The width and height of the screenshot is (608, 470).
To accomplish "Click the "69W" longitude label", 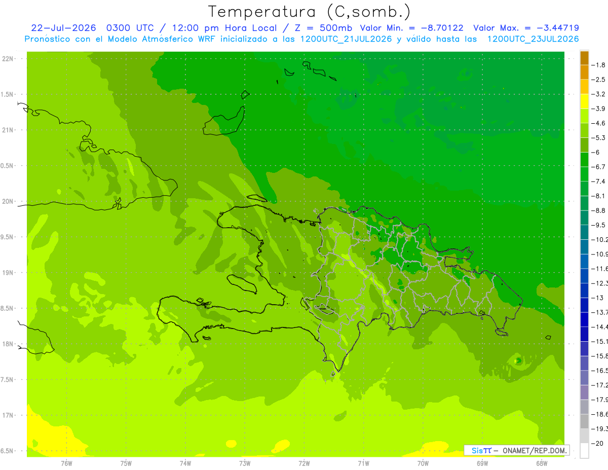I will [482, 463].
